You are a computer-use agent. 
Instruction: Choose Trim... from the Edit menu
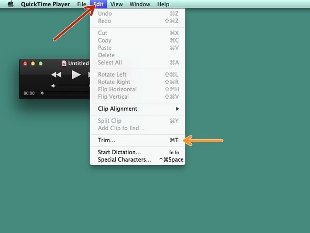(138, 140)
